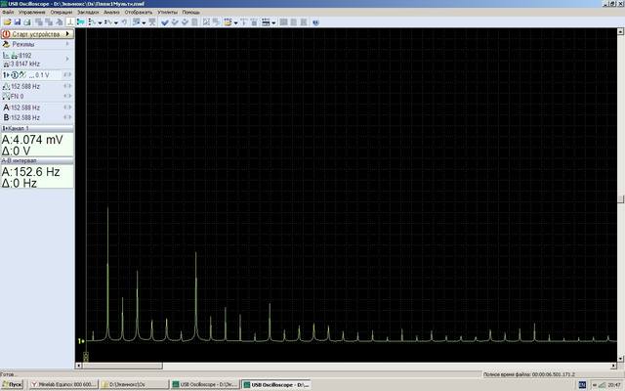Adjust the FN 0 stepper arrows
Screen dimensions: 625x391
[67, 96]
